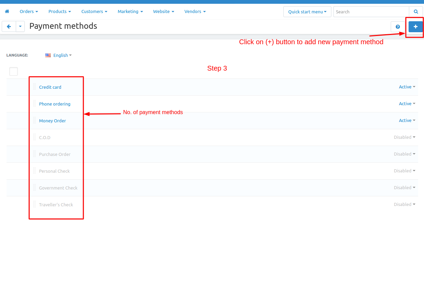Open the Orders menu
424x281 pixels.
click(x=29, y=12)
